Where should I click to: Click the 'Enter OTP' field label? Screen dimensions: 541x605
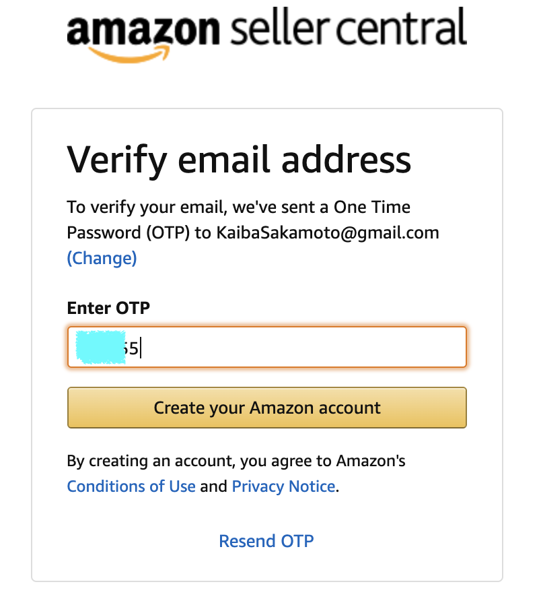click(x=108, y=308)
